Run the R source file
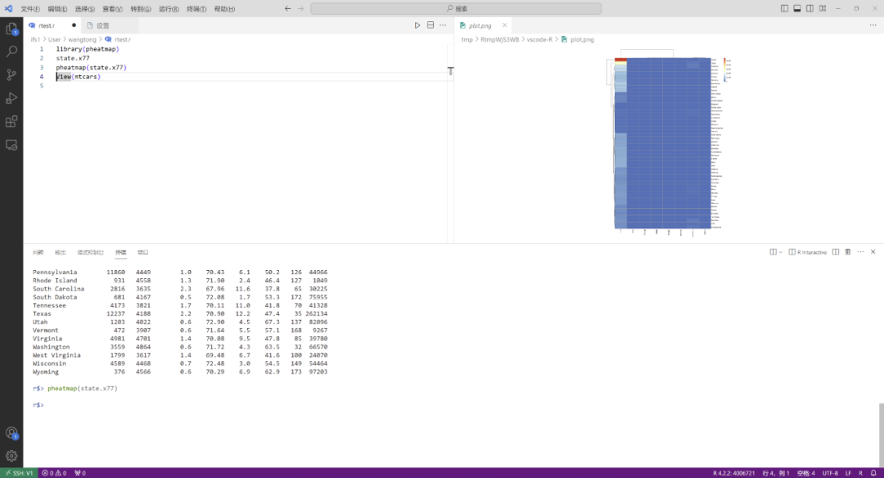 tap(417, 25)
